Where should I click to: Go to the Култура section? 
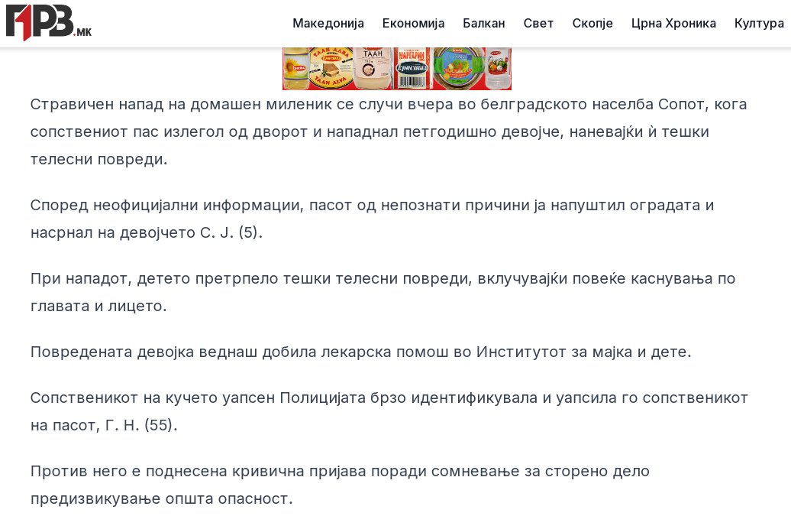(x=759, y=23)
